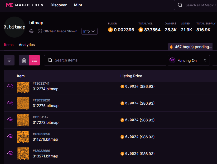Open the 312275.bitmap item link
Screen dimensions: 217x164
point(46,106)
